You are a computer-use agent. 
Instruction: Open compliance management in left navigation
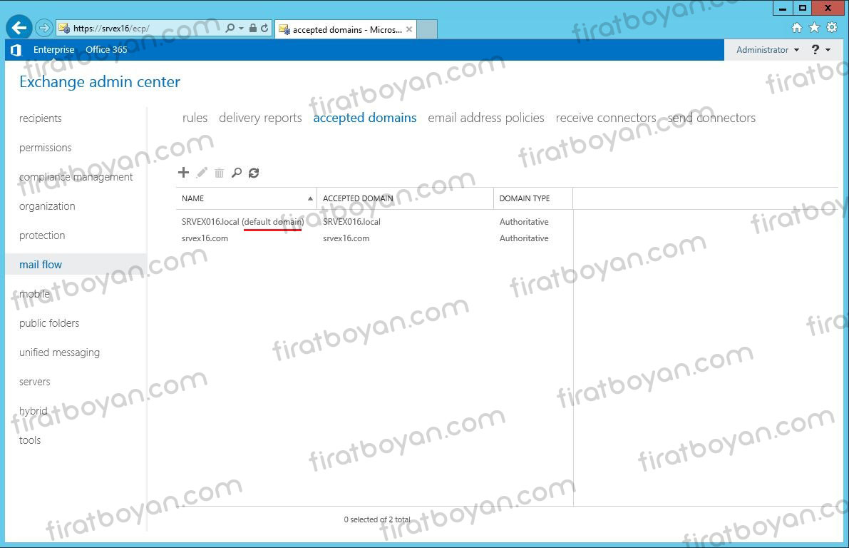point(76,177)
